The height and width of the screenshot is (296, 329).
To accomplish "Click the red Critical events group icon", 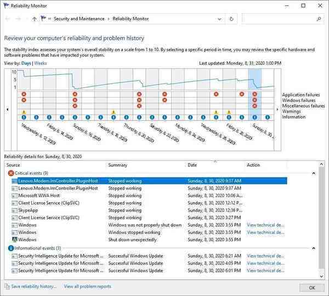I will [x=11, y=174].
